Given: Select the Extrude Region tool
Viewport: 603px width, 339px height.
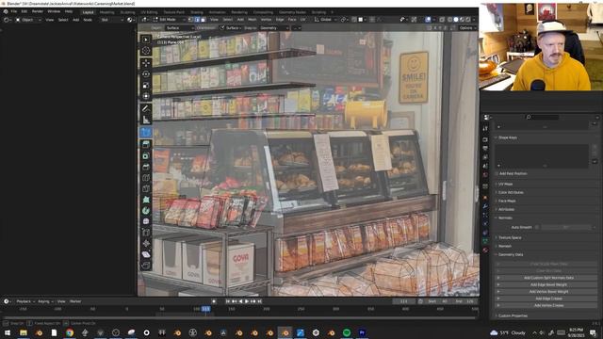Looking at the screenshot, I should tap(146, 144).
